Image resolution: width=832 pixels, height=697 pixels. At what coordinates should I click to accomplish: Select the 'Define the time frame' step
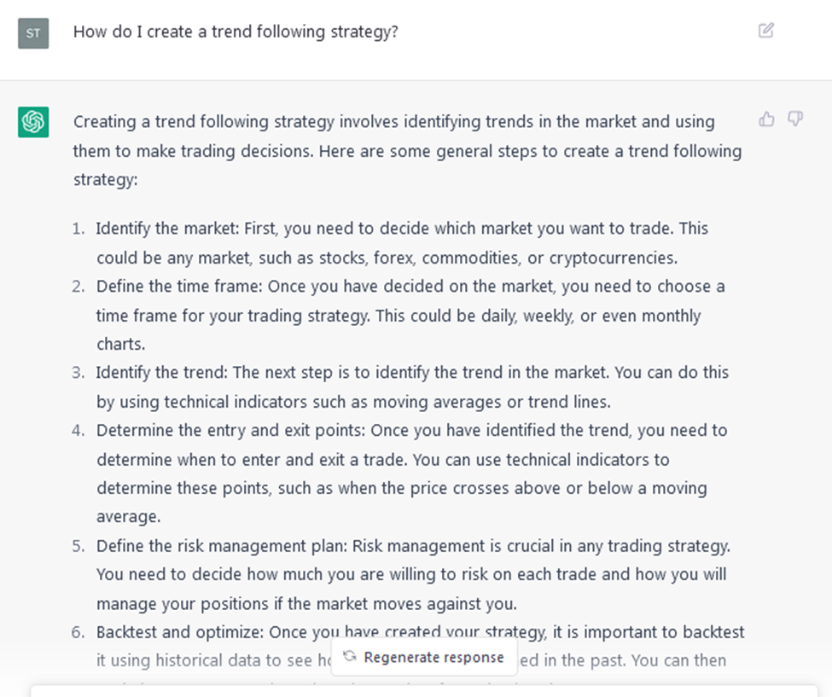(410, 315)
